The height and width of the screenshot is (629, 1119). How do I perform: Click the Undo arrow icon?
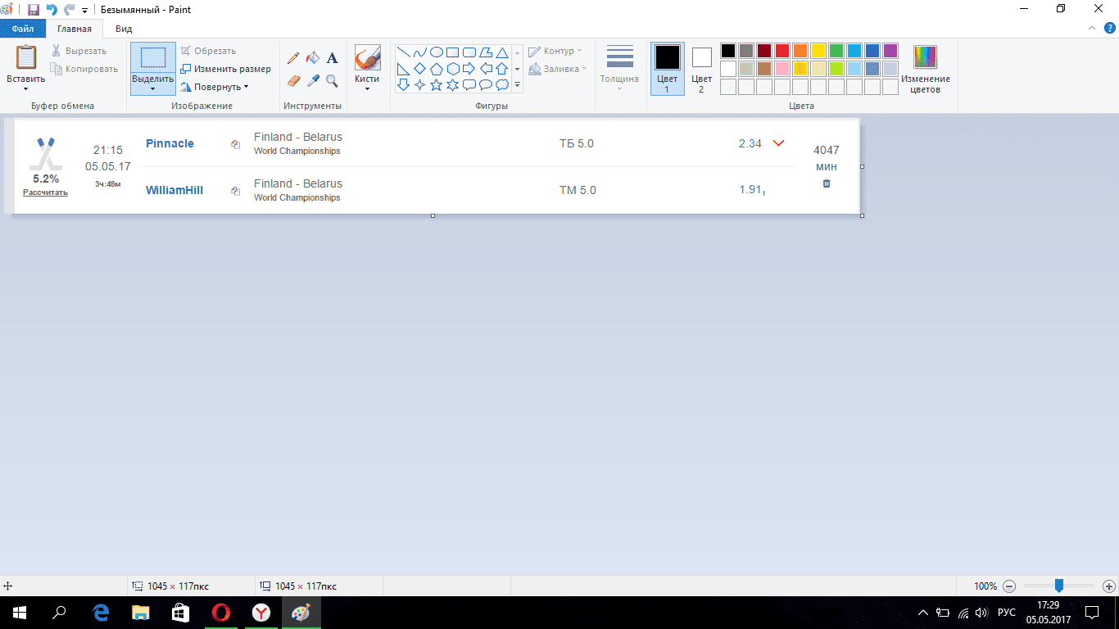(52, 10)
